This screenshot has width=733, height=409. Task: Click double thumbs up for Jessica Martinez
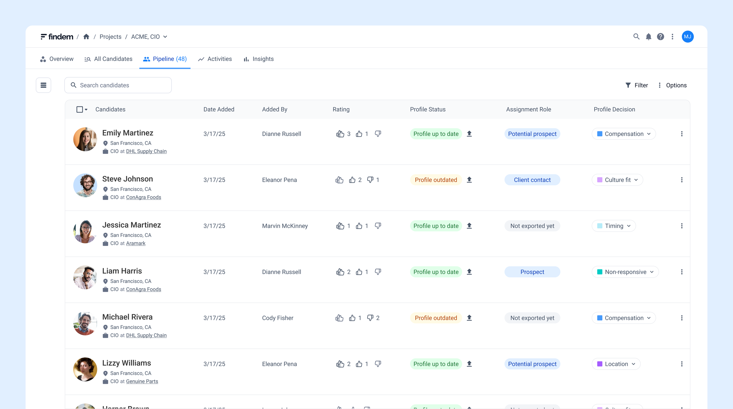[x=340, y=226]
